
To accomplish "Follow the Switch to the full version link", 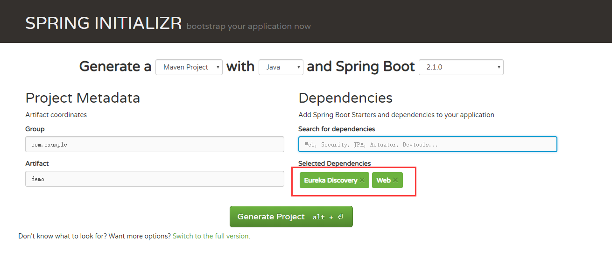I will point(211,236).
